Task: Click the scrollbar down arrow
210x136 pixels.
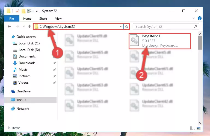Action: point(200,123)
